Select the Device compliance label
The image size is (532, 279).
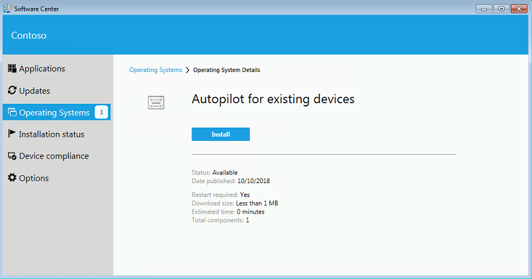[54, 156]
